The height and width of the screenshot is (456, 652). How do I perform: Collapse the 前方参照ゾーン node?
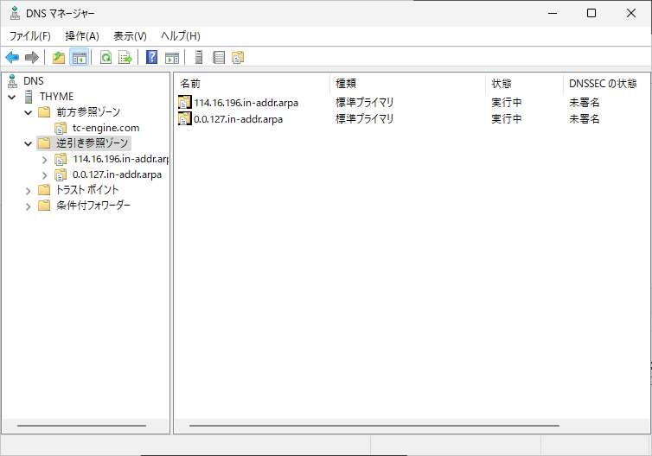click(x=28, y=112)
